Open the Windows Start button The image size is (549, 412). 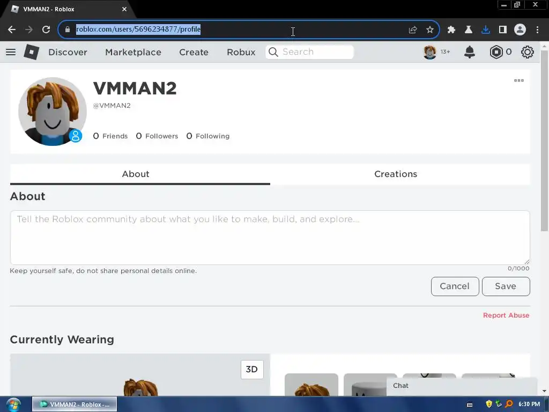point(13,405)
